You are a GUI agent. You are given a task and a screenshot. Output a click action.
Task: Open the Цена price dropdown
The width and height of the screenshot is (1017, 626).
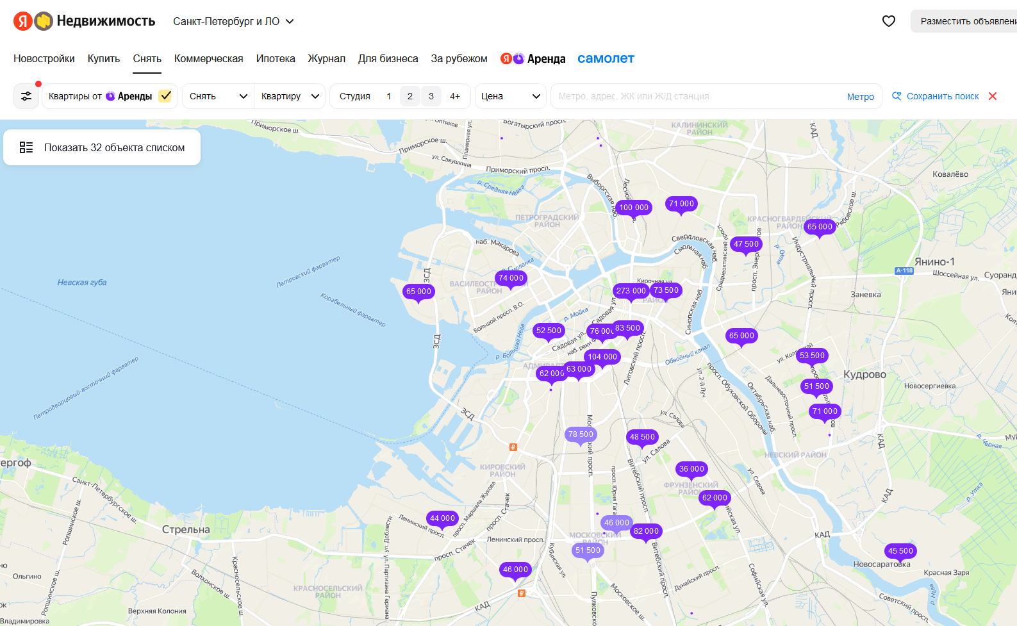click(510, 96)
